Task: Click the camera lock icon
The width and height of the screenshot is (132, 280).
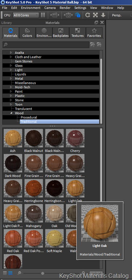Action: pos(78,15)
